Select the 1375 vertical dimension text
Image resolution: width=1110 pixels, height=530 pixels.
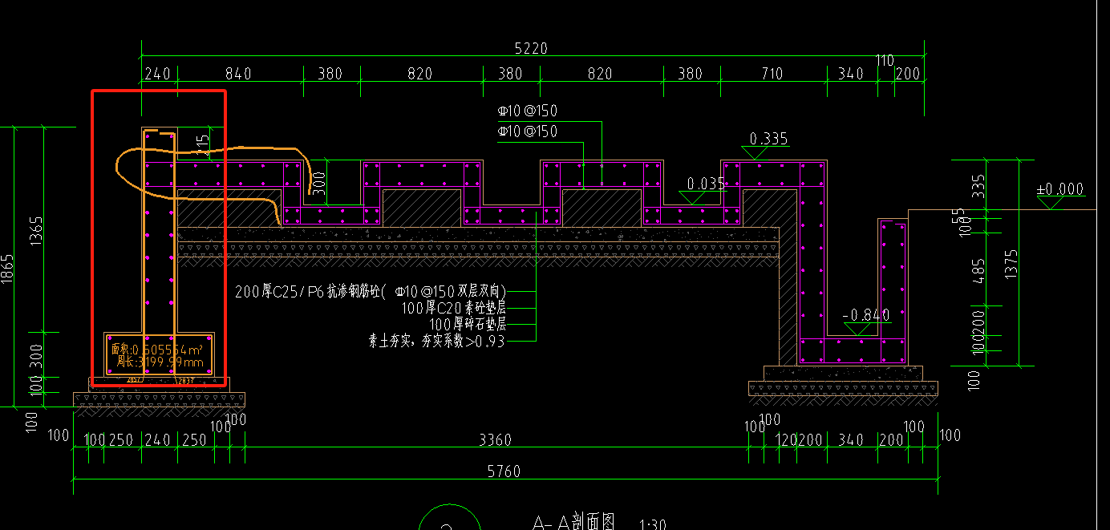coord(1011,264)
